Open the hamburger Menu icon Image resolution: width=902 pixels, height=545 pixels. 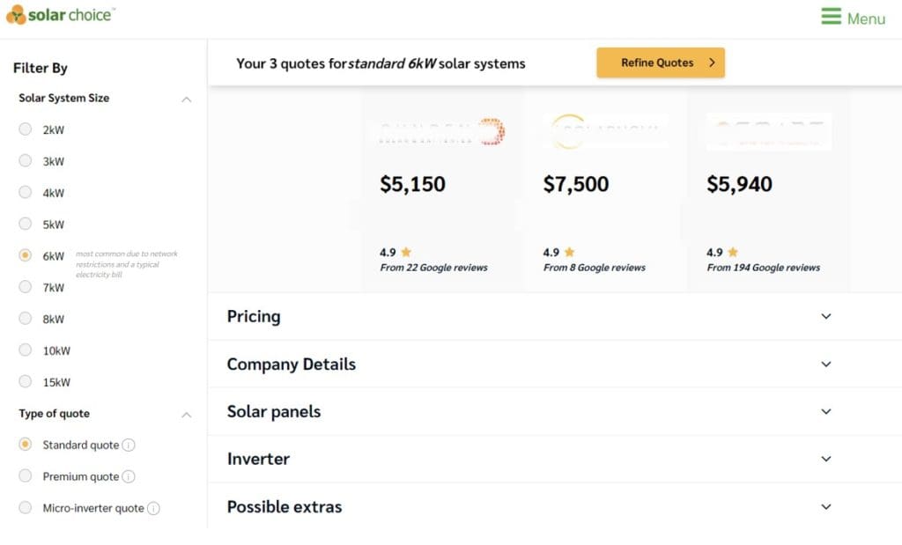click(831, 16)
